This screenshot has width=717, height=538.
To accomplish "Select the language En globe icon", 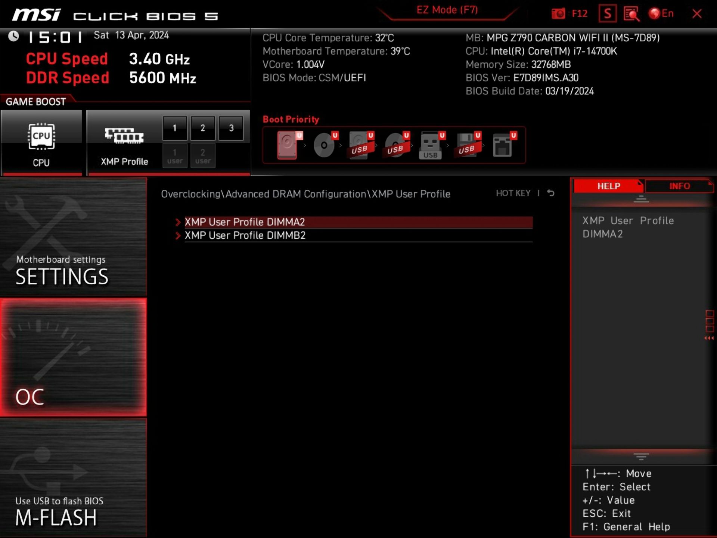I will point(656,13).
